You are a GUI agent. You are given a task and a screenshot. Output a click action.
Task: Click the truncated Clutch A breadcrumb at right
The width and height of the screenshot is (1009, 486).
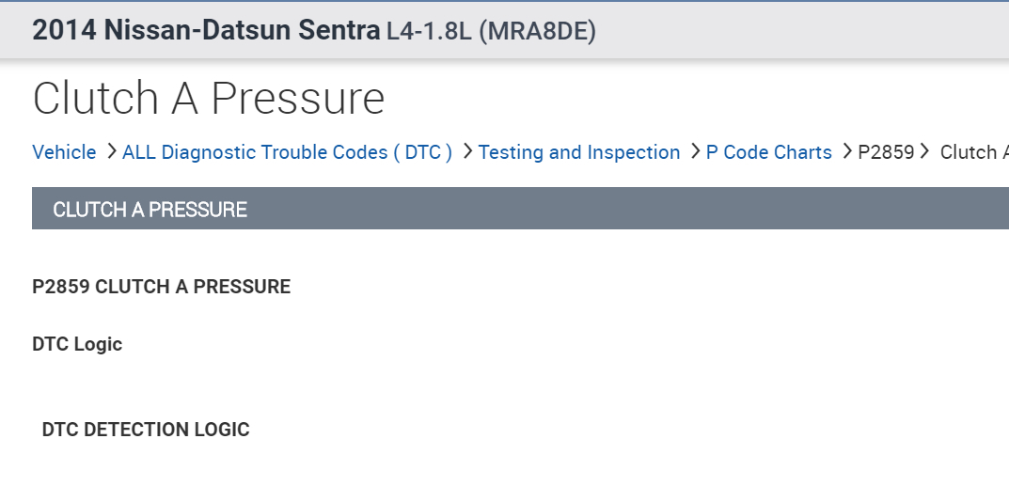tap(973, 152)
